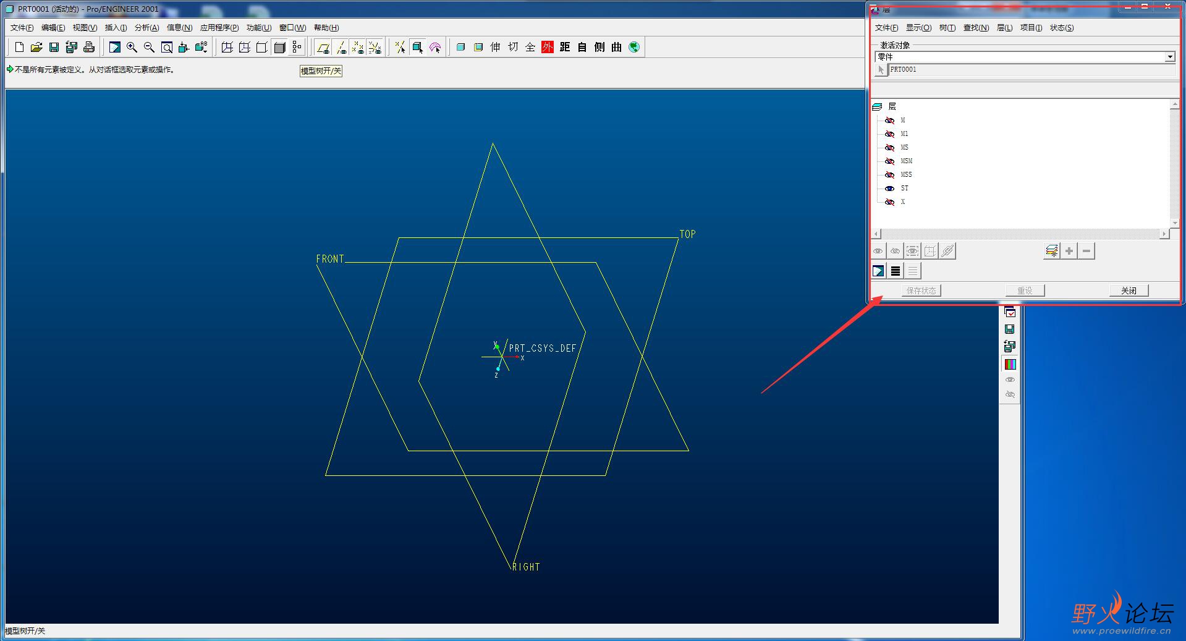Click the pink arc pointer icon
Image resolution: width=1186 pixels, height=641 pixels.
tap(435, 47)
